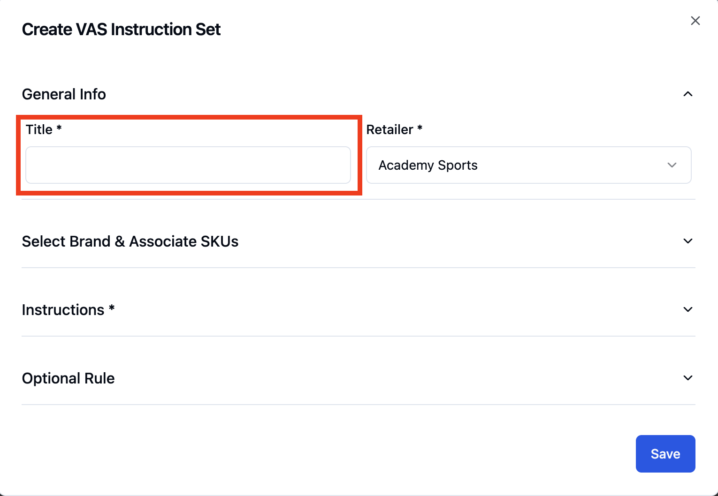Click the required asterisk beside Retailer

coord(420,127)
